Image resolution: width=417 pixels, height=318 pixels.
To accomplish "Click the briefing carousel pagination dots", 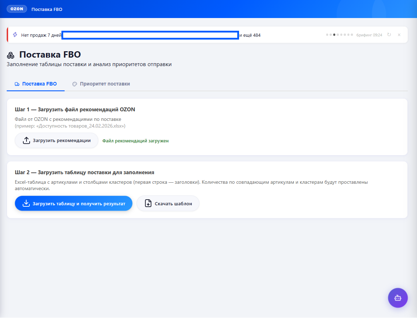I will [x=340, y=35].
